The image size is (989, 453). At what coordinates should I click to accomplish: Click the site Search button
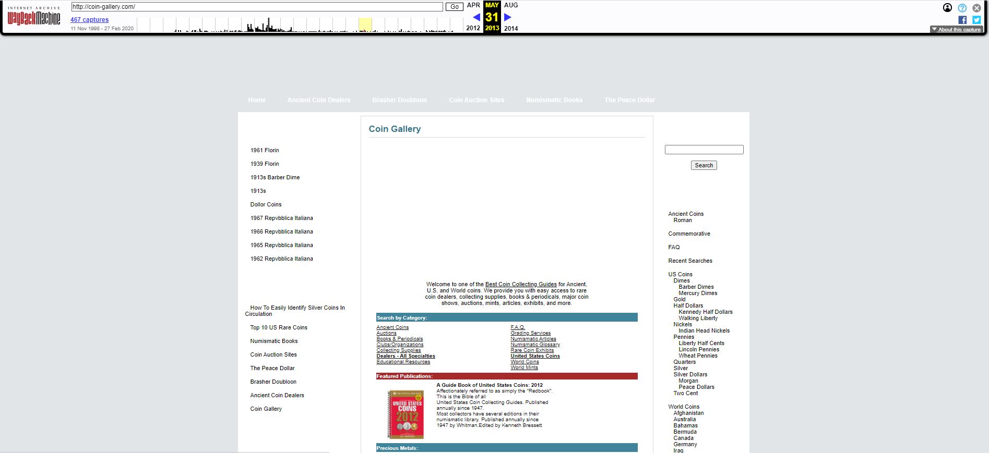[x=704, y=165]
